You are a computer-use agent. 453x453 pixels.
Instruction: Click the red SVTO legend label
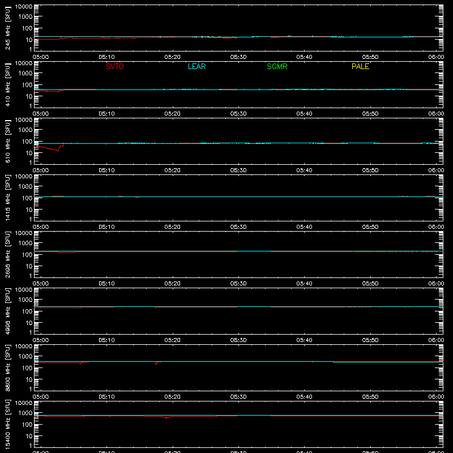pos(115,66)
